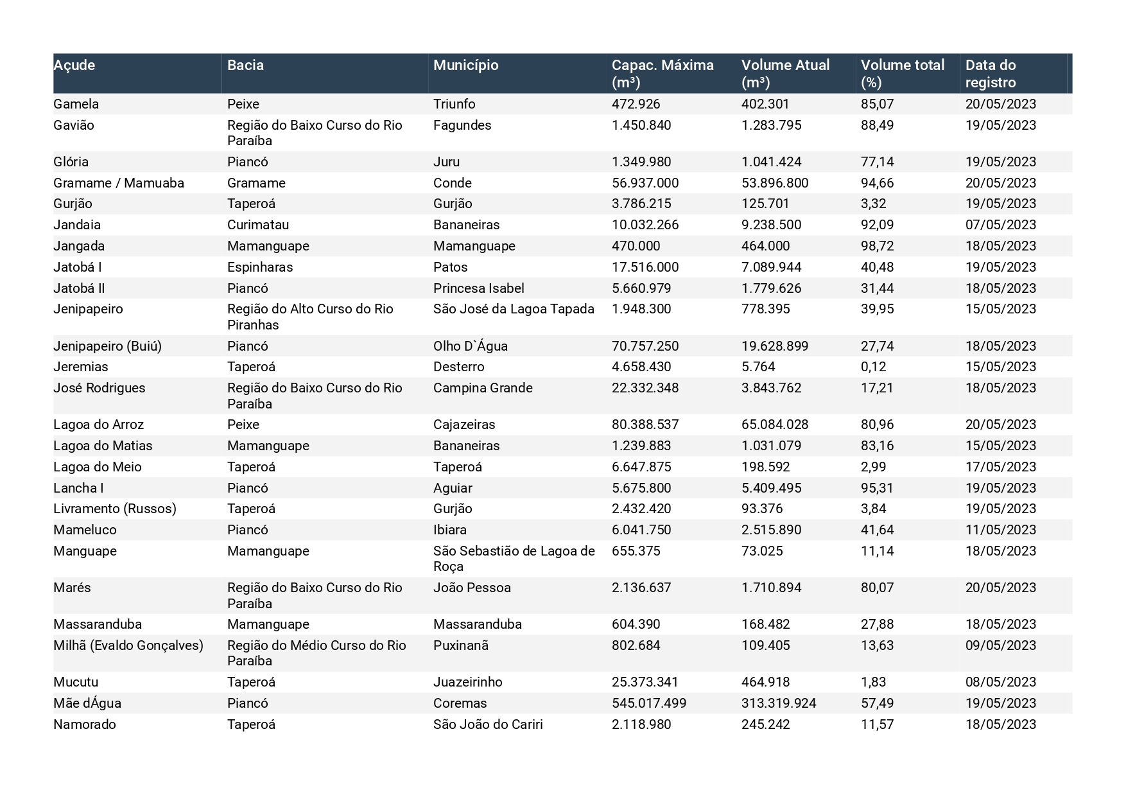Click 'Região do Alto Curso do Rio Piranhas'

[310, 317]
